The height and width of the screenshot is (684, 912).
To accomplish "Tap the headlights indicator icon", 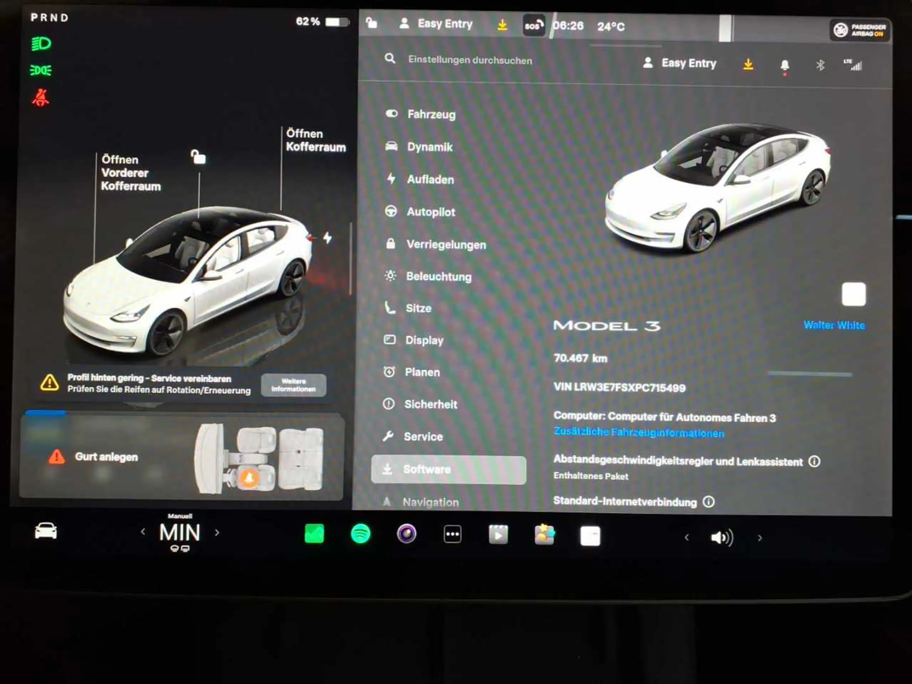I will pos(41,43).
